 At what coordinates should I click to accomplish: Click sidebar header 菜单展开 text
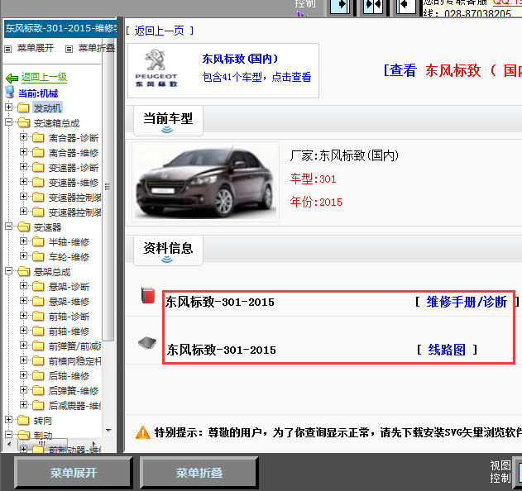pyautogui.click(x=36, y=48)
